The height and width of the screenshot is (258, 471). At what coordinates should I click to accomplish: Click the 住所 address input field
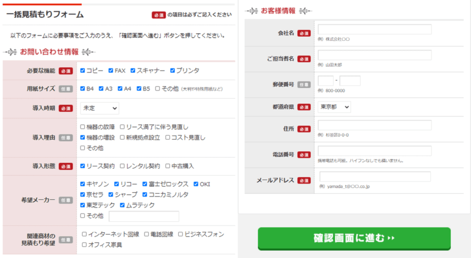[x=374, y=125]
